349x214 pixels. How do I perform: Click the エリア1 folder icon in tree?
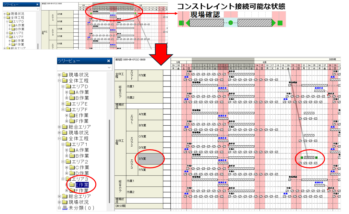point(68,144)
